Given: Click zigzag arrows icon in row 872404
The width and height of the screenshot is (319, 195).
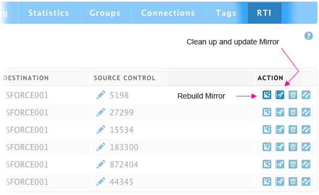Looking at the screenshot, I should tap(306, 164).
